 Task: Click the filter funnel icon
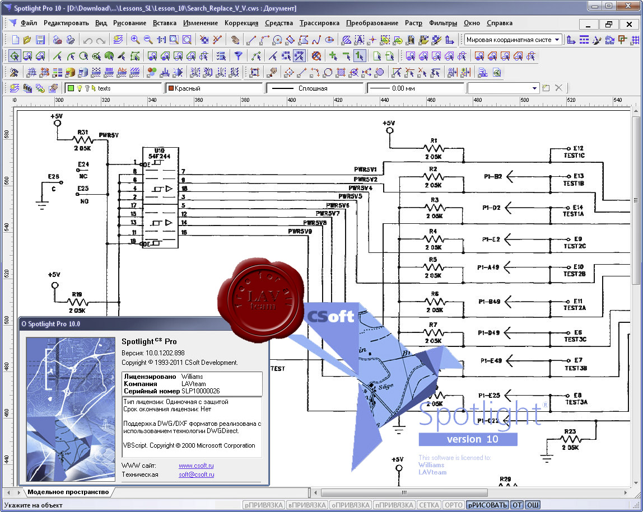(238, 56)
